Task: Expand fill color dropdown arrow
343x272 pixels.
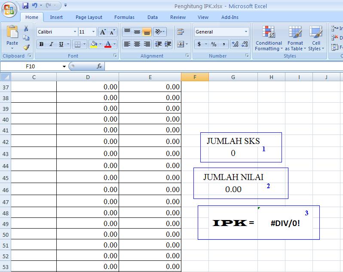Action: [101, 44]
